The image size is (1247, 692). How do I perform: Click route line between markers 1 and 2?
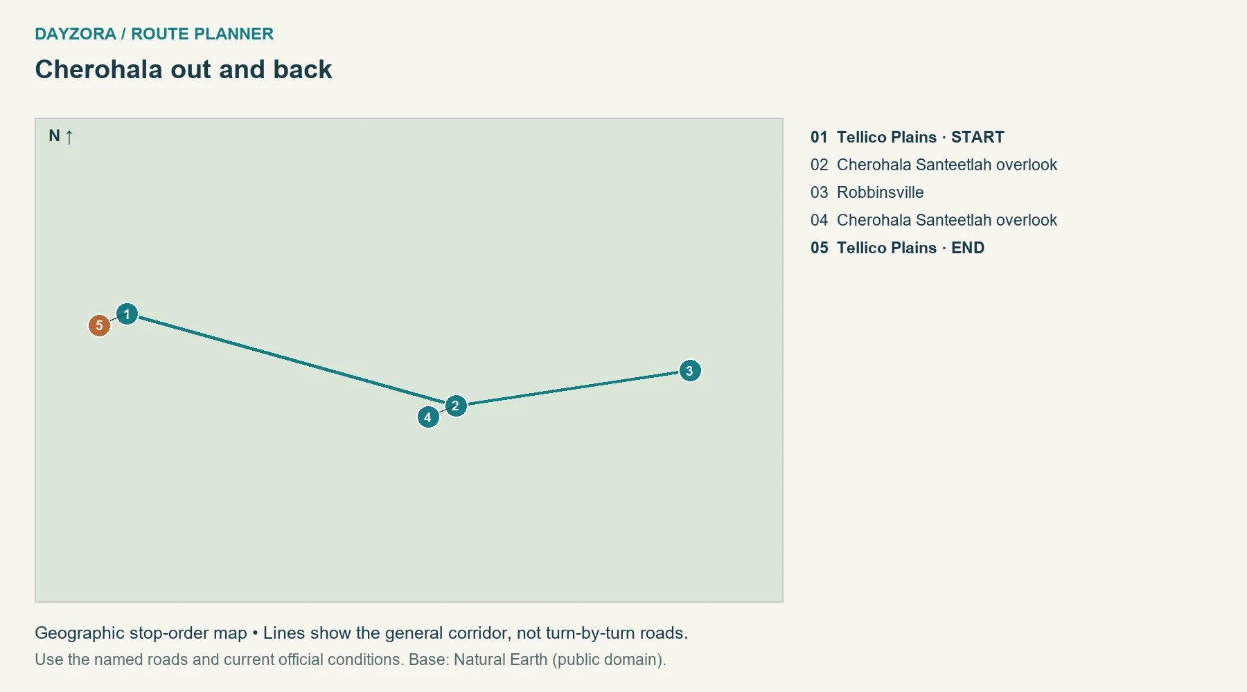click(x=291, y=360)
